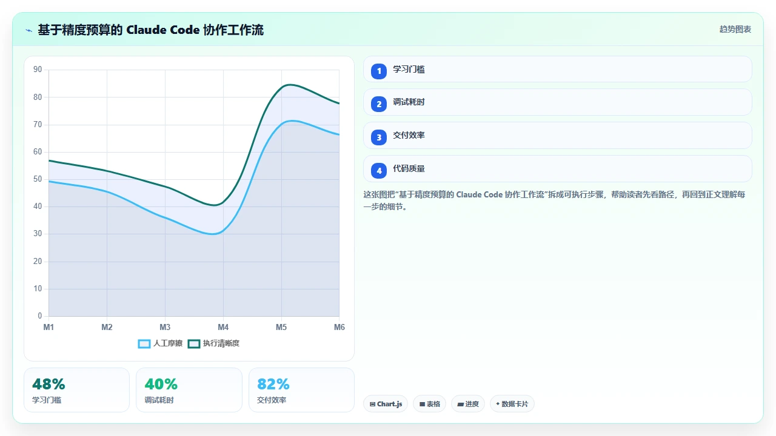The width and height of the screenshot is (776, 436).
Task: Click the 90 y-axis value
Action: (38, 70)
